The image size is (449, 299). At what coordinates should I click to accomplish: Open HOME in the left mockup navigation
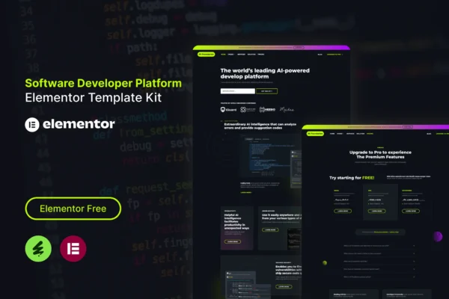[x=223, y=55]
